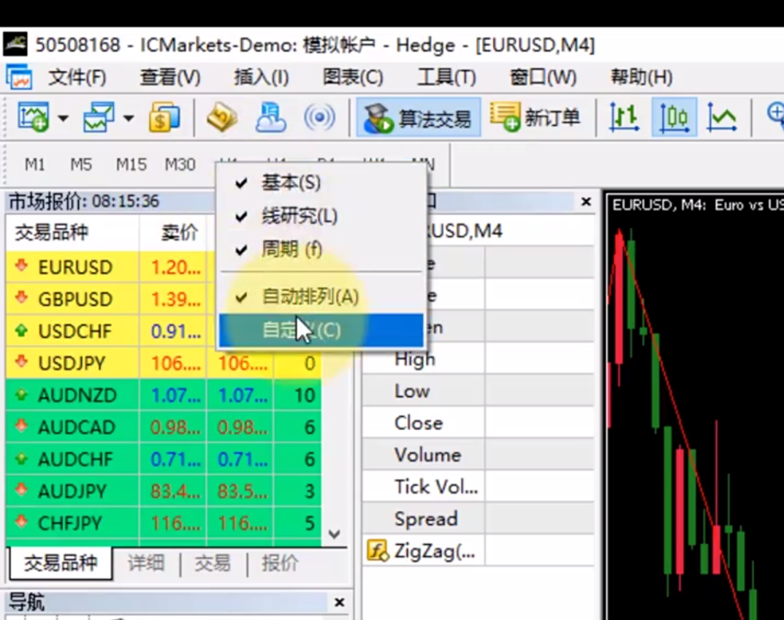Uncheck 线研究(L) in the context menu

[x=321, y=216]
